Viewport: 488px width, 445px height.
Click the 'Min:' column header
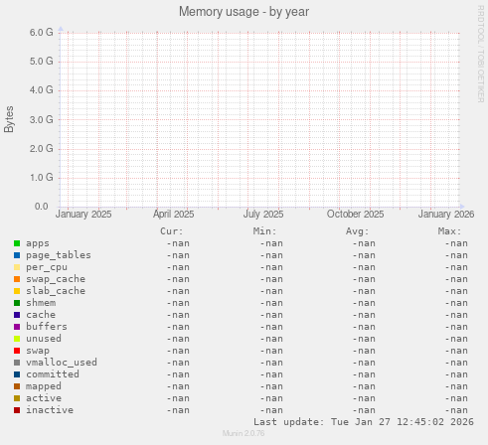264,231
